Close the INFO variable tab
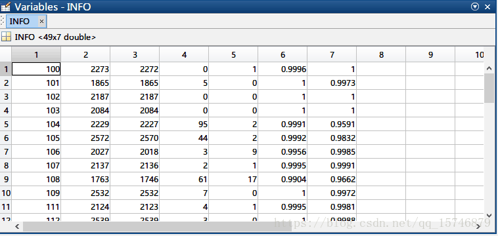This screenshot has width=498, height=236. tap(41, 22)
